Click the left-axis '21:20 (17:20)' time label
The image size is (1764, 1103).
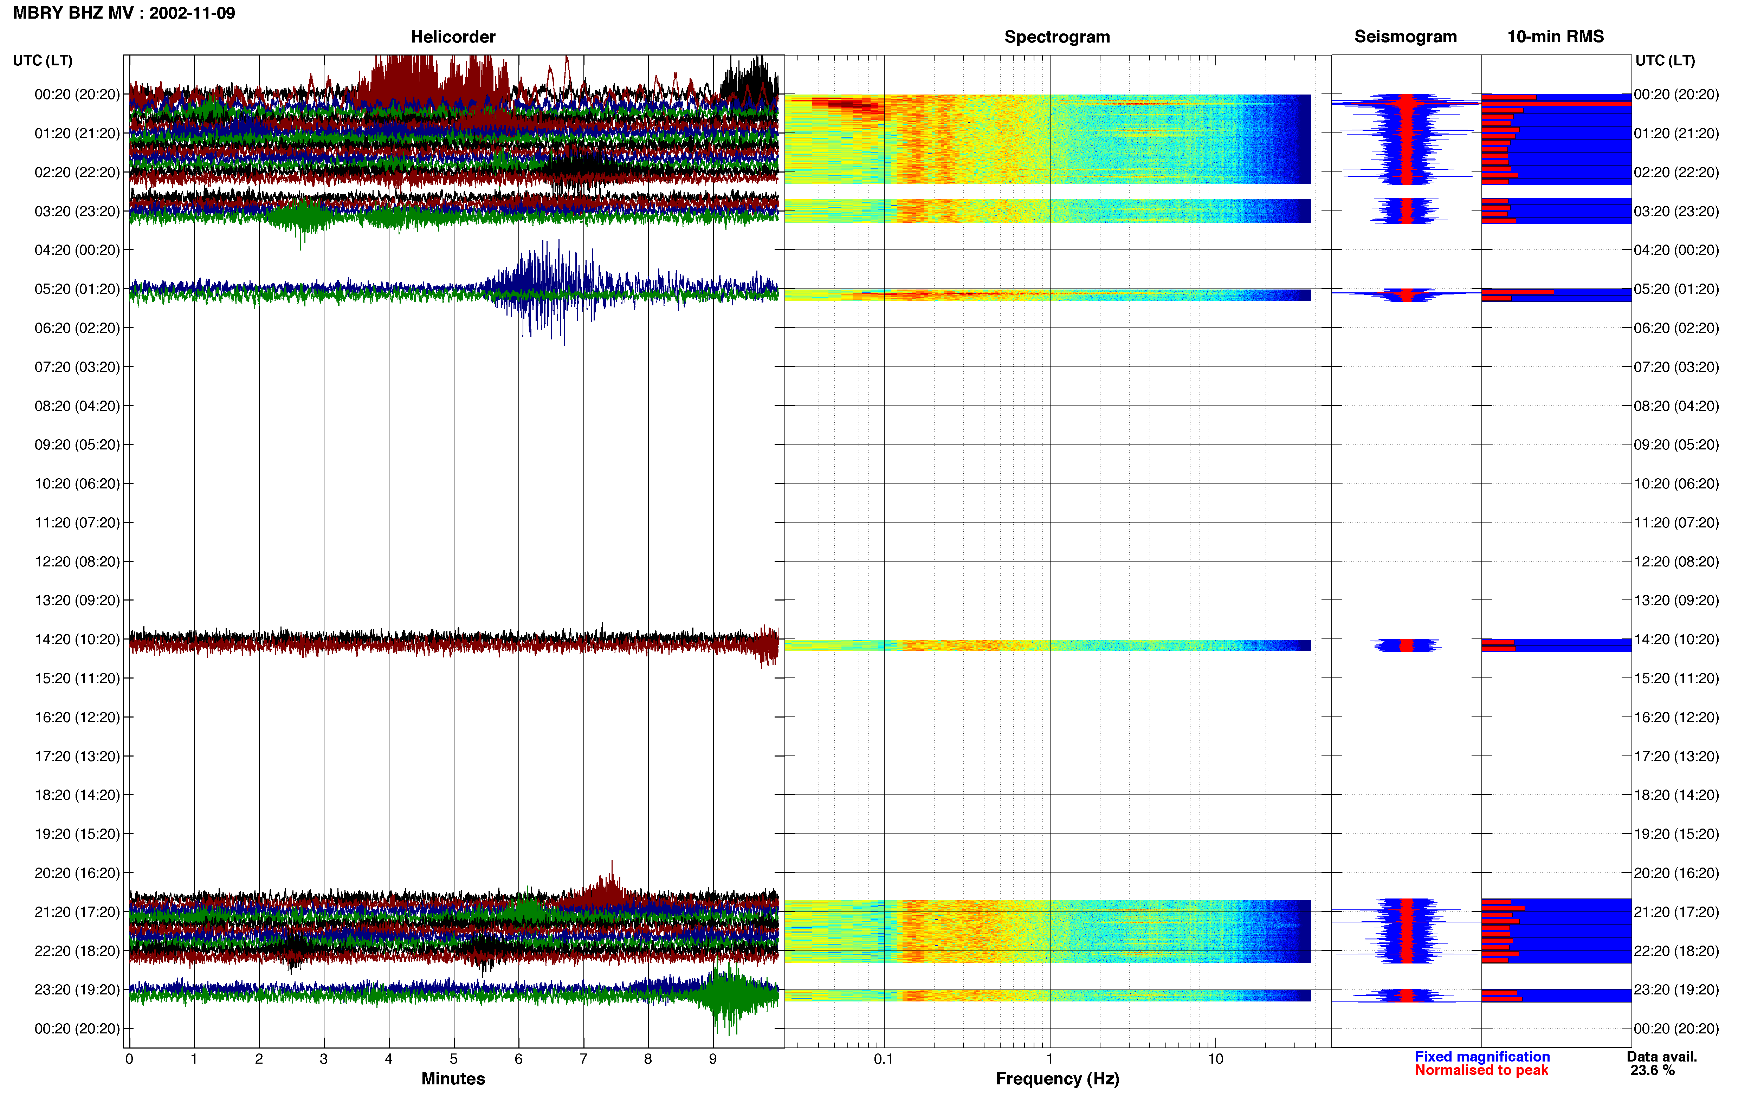77,912
